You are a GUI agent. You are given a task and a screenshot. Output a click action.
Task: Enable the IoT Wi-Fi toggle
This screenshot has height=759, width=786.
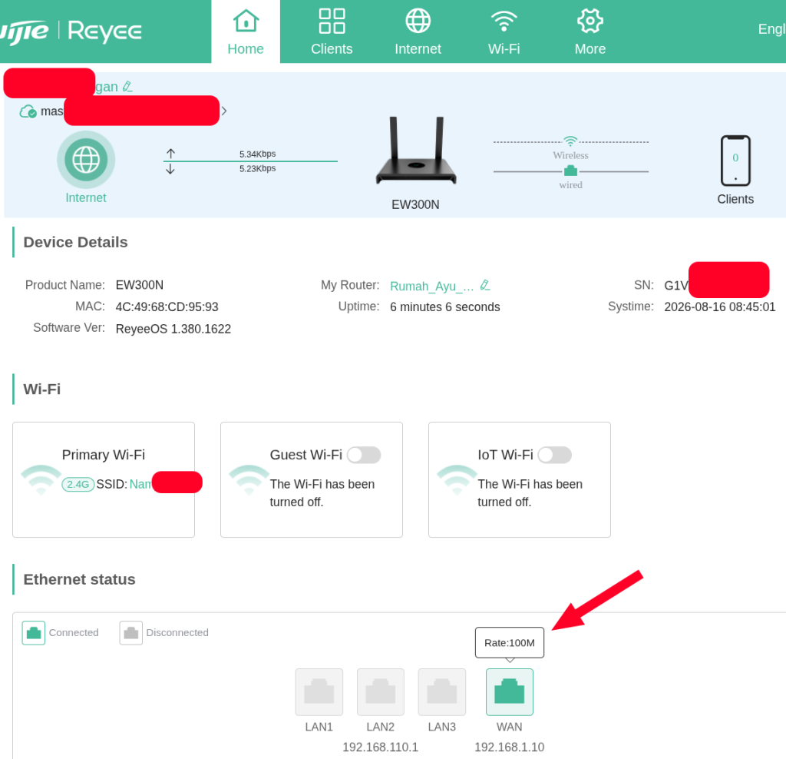click(554, 455)
